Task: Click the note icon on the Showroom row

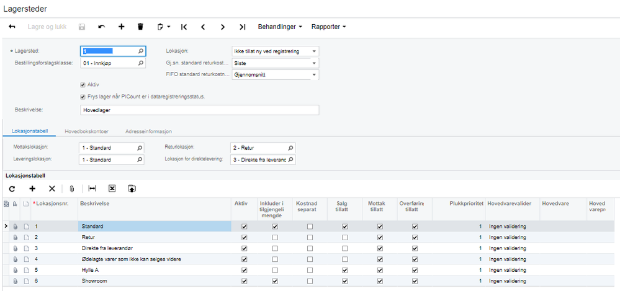Action: tap(26, 281)
